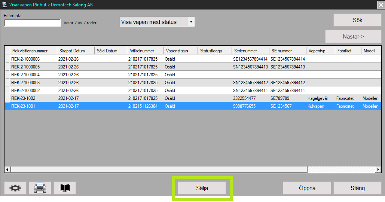Expand the 'Visa vapen med status' dropdown
Viewport: 385px width, 202px height.
point(191,22)
